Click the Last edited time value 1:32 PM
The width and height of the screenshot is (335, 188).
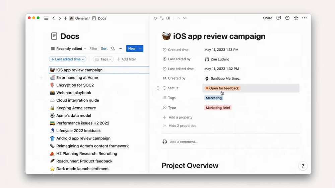coord(221,69)
